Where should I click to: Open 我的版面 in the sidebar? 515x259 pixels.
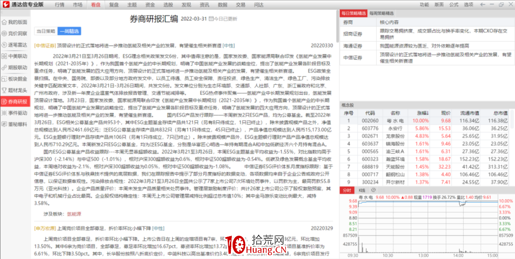tap(15, 22)
